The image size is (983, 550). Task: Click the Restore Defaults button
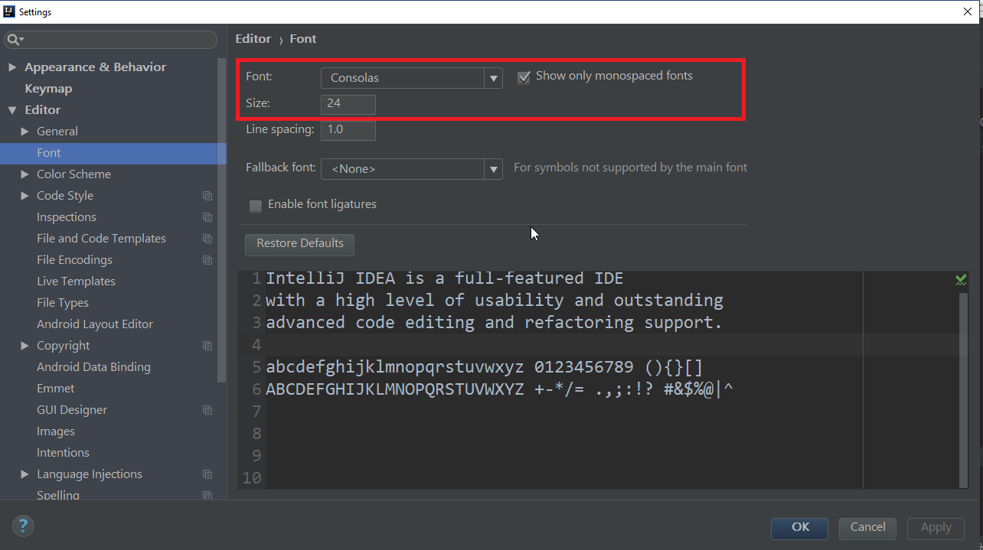(299, 244)
